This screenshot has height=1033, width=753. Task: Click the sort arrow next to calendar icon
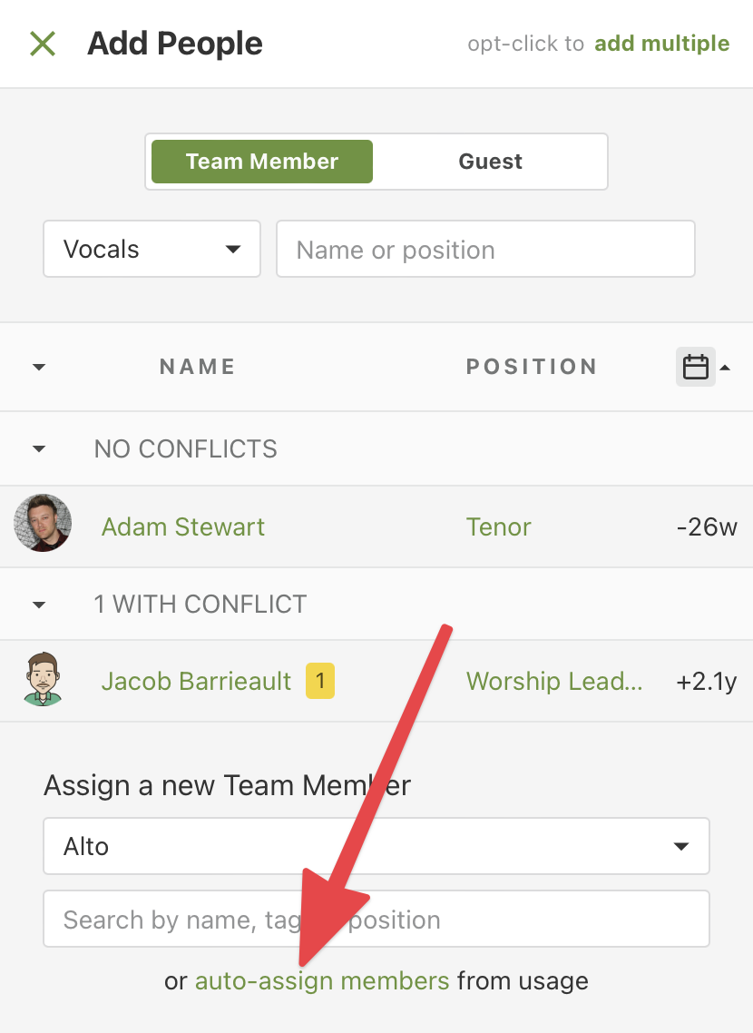click(x=725, y=367)
